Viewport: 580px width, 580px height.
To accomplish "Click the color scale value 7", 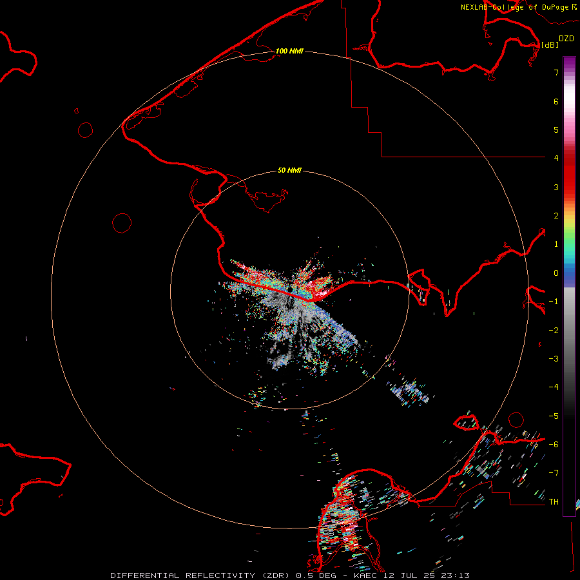I will [x=556, y=72].
